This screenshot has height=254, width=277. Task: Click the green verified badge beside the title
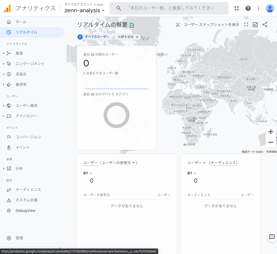132,25
